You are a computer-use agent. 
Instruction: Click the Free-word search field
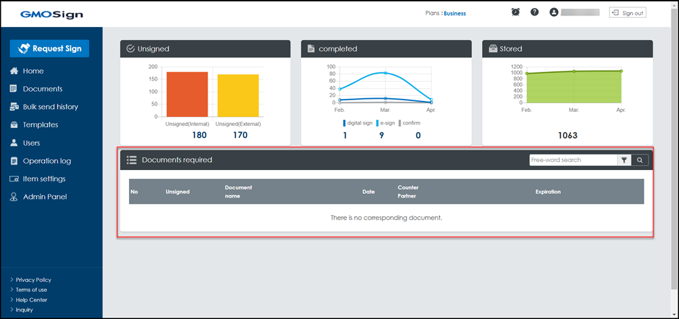(x=573, y=160)
